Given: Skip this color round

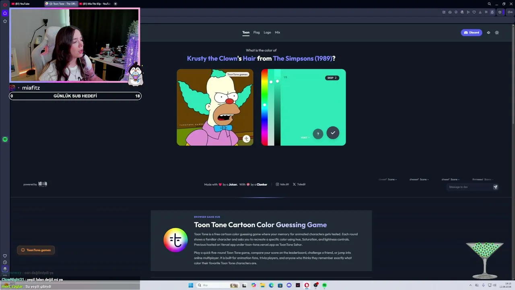Looking at the screenshot, I should click(x=332, y=78).
